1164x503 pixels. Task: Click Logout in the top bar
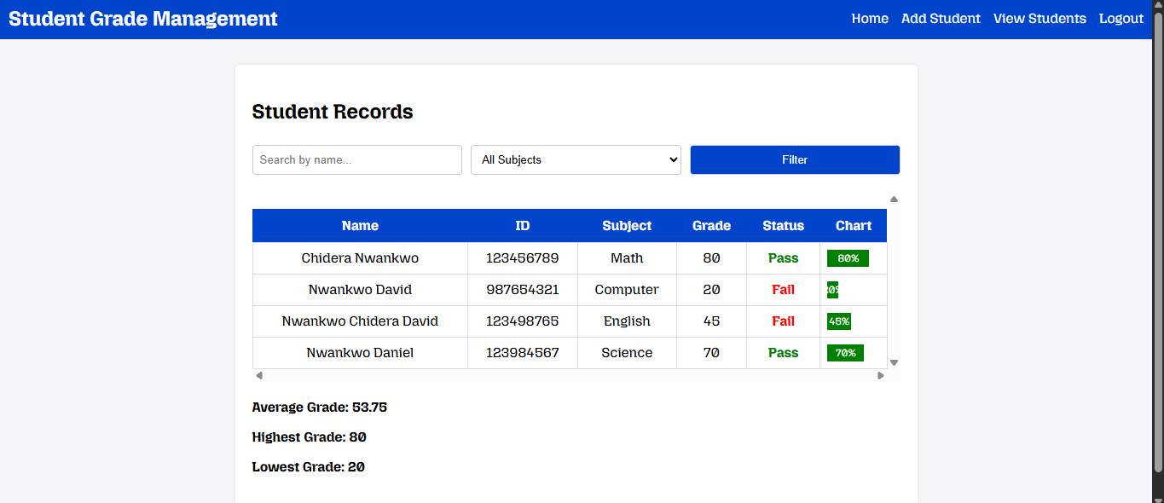(1120, 18)
